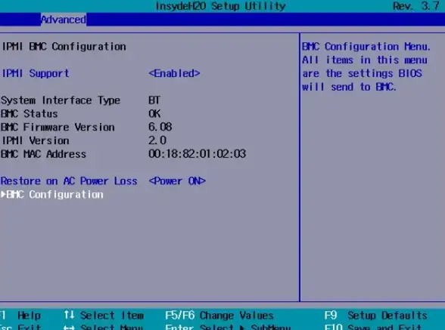
Task: Click the F1 Help hint
Action: click(20, 315)
